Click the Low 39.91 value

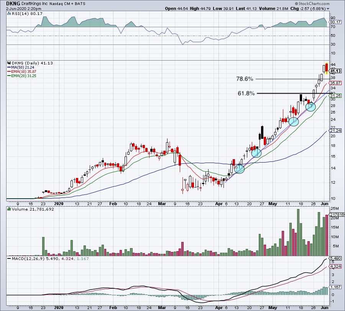click(223, 8)
